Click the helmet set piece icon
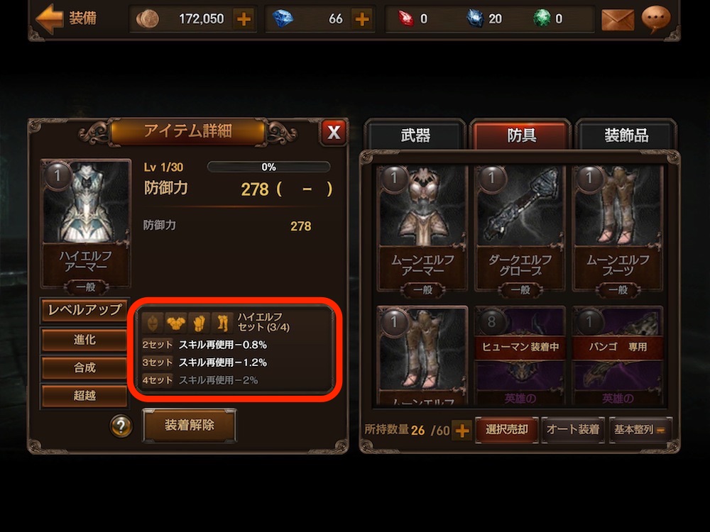Image resolution: width=710 pixels, height=532 pixels. coord(153,323)
